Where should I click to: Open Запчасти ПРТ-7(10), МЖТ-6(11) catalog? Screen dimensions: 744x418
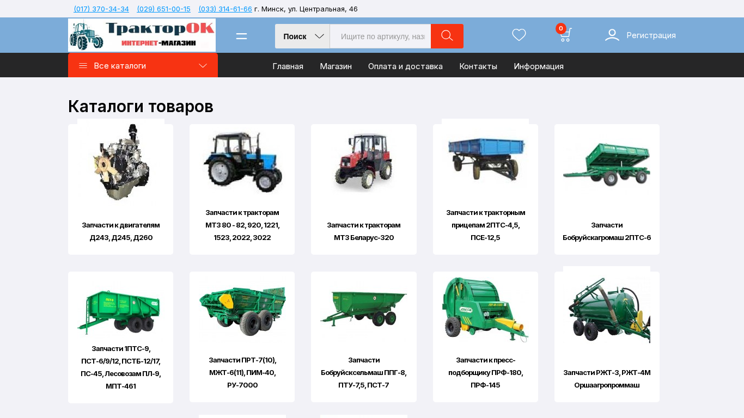(242, 372)
